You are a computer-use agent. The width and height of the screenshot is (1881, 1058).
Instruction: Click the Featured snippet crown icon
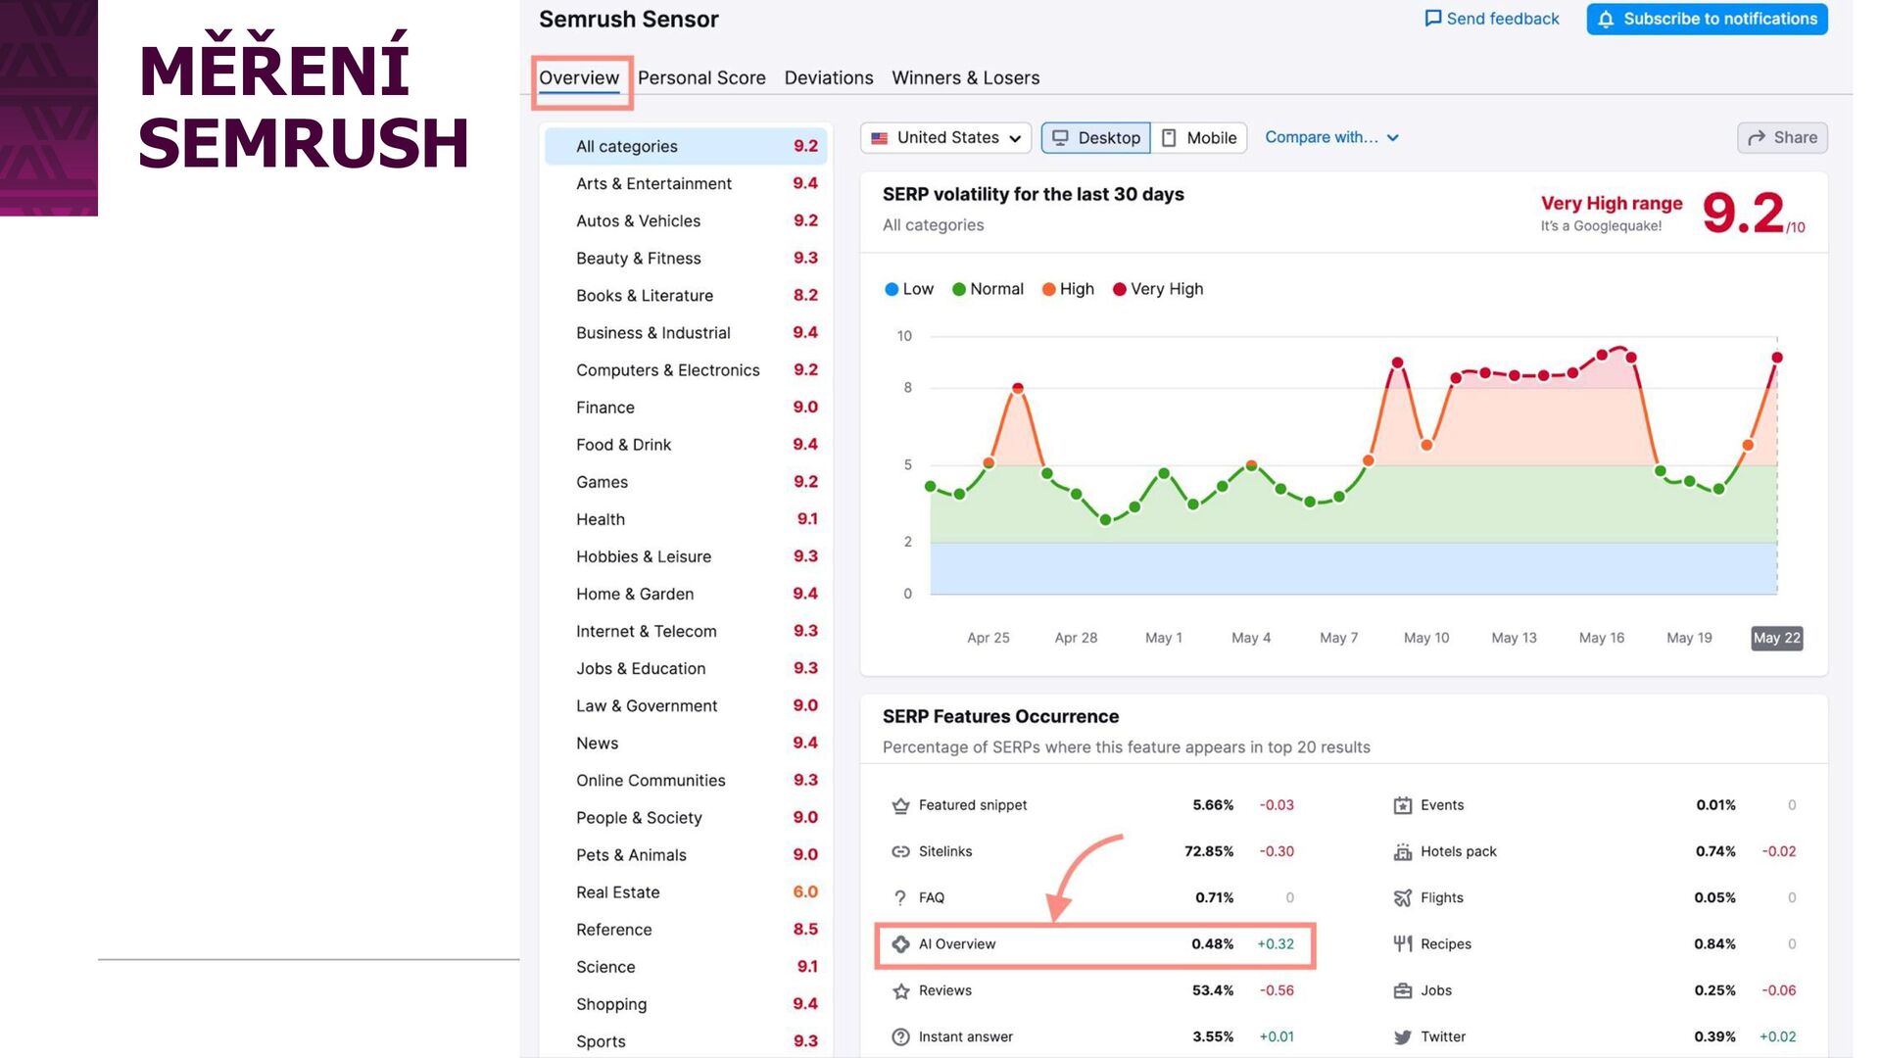(900, 805)
